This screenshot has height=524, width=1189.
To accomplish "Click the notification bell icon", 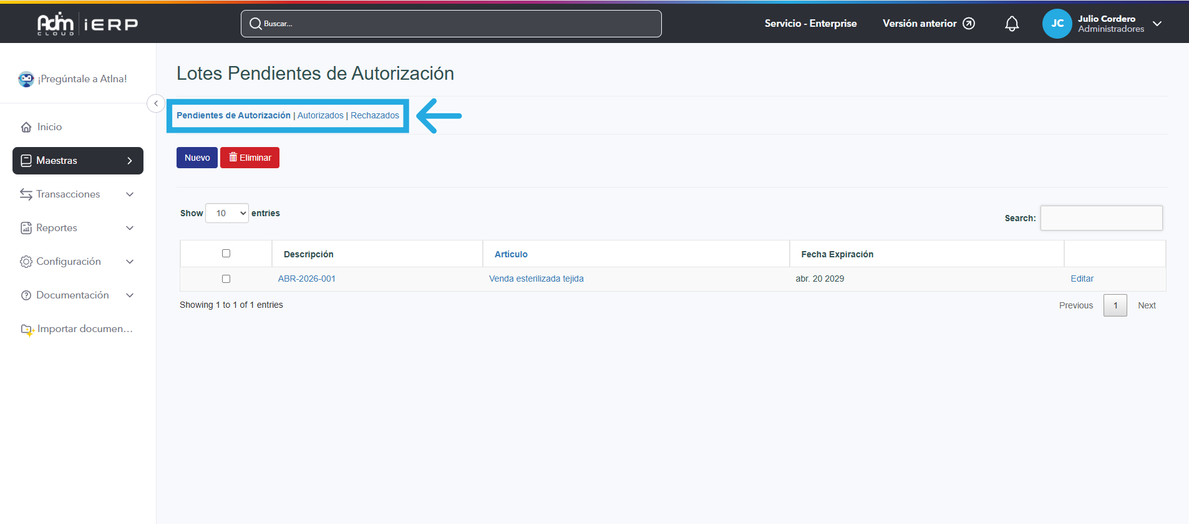I will [x=1012, y=24].
